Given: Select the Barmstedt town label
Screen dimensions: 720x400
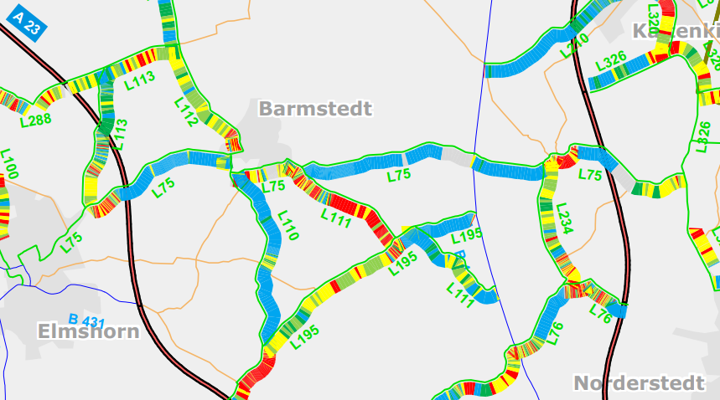Looking at the screenshot, I should (x=315, y=109).
